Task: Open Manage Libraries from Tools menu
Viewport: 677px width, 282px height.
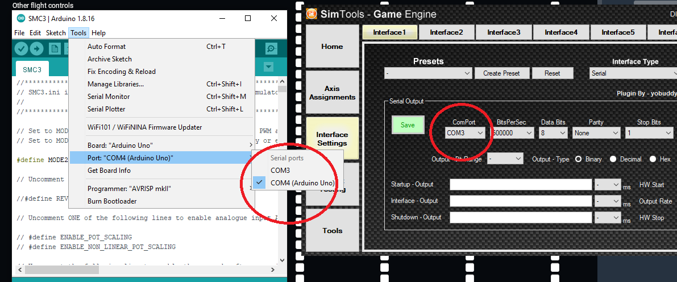Action: tap(162, 84)
